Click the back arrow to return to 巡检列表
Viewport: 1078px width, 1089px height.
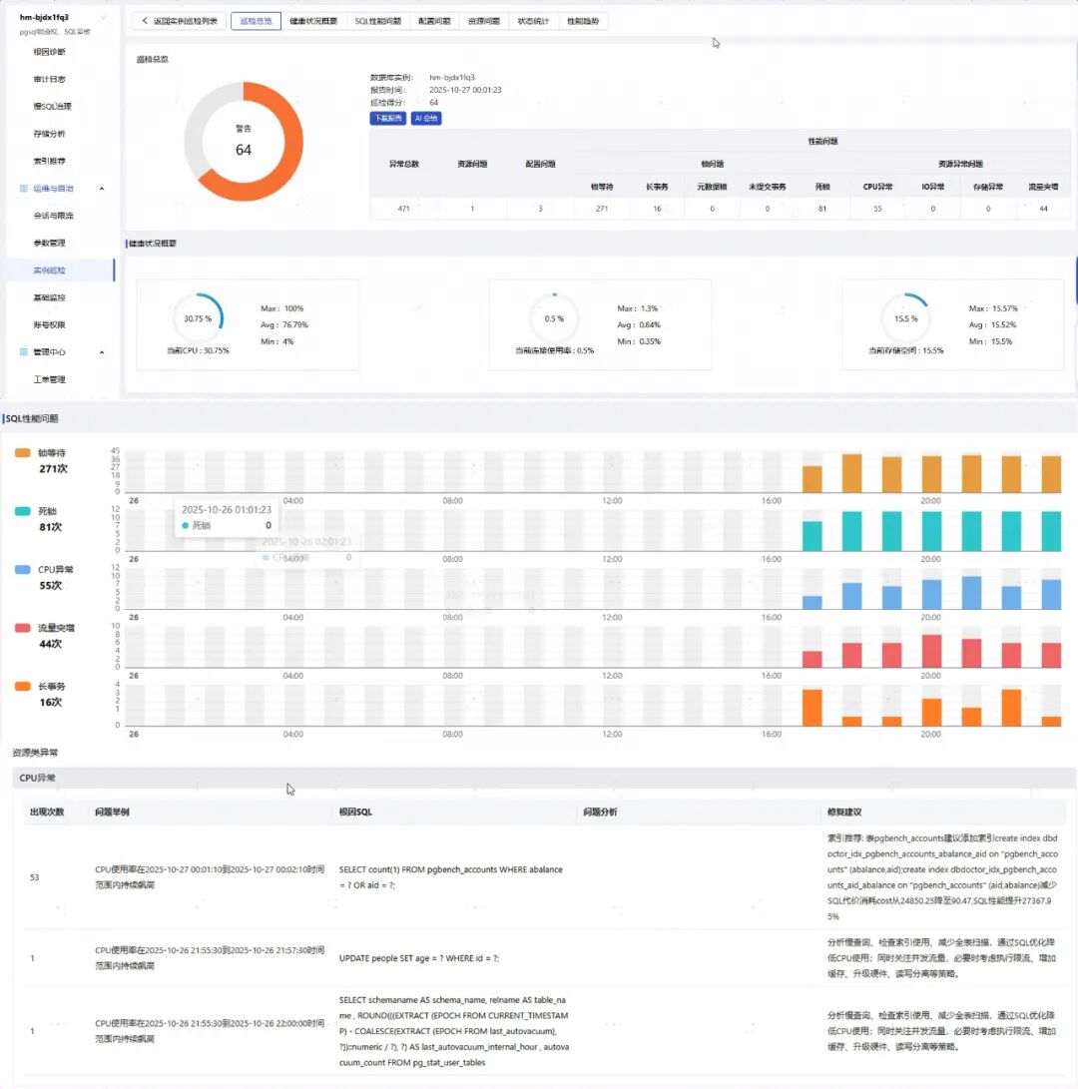click(x=145, y=21)
